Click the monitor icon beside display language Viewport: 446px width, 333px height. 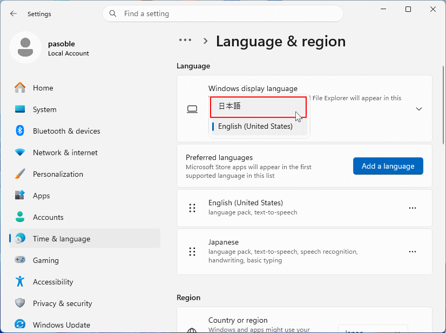[192, 108]
